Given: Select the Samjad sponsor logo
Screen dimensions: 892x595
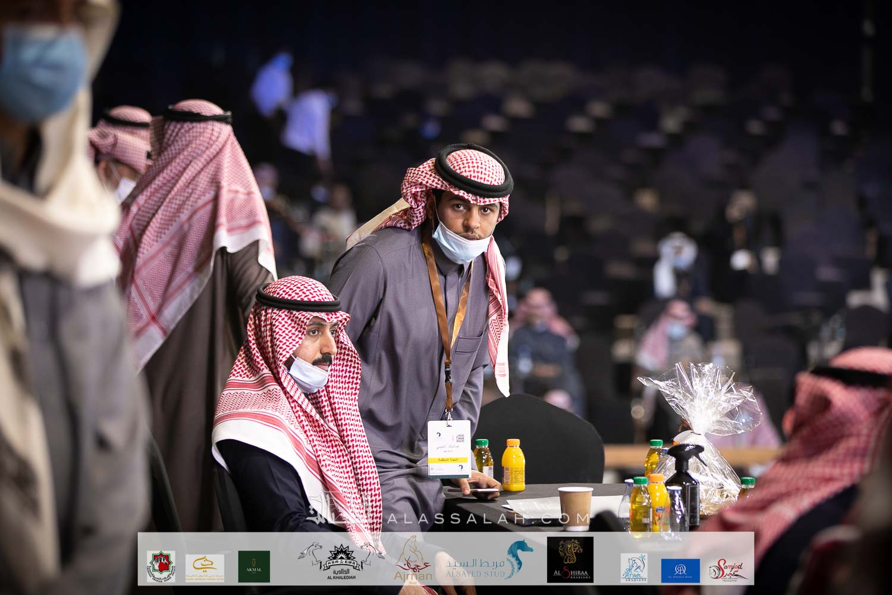Looking at the screenshot, I should 727,569.
